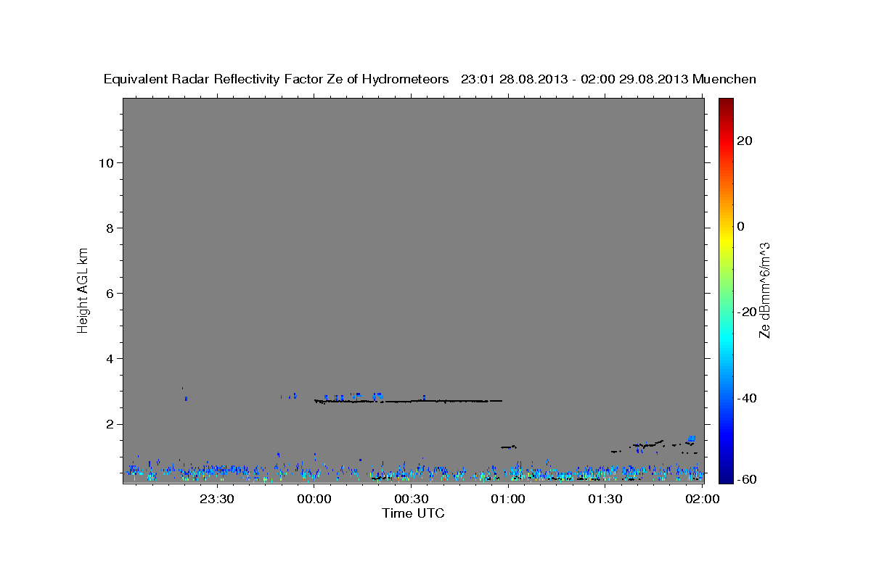This screenshot has height=580, width=871.
Task: Click the 00:00 time tick label
Action: pos(314,499)
